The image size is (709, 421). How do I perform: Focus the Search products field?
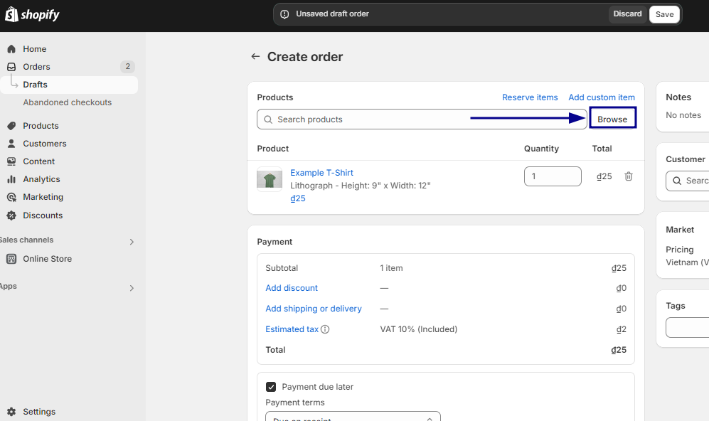click(x=422, y=119)
